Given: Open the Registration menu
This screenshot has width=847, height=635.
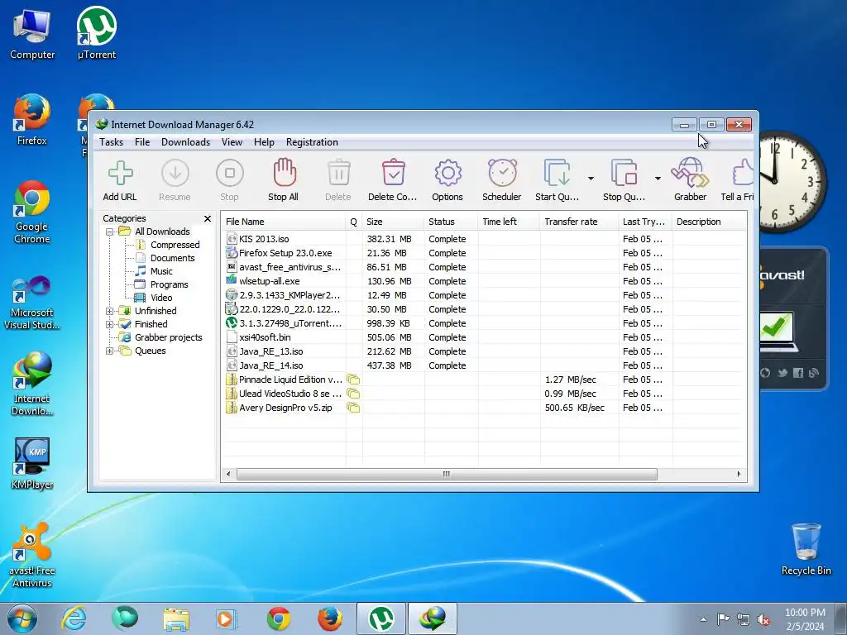Looking at the screenshot, I should coord(312,142).
